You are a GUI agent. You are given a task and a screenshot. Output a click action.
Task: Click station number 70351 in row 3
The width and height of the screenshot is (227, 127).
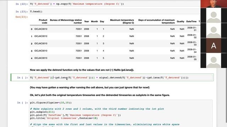(79, 51)
